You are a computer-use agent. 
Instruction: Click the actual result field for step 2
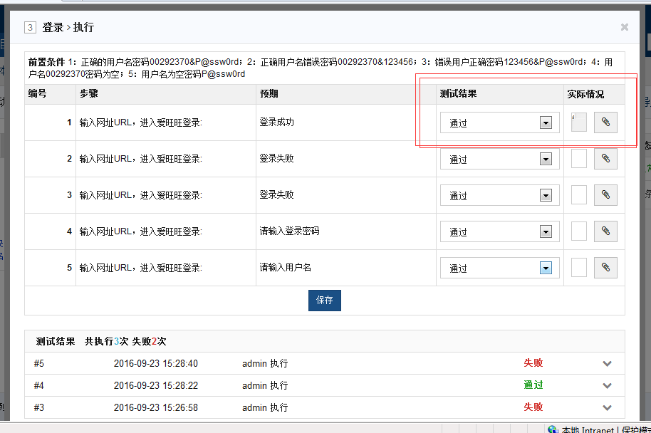pyautogui.click(x=579, y=159)
